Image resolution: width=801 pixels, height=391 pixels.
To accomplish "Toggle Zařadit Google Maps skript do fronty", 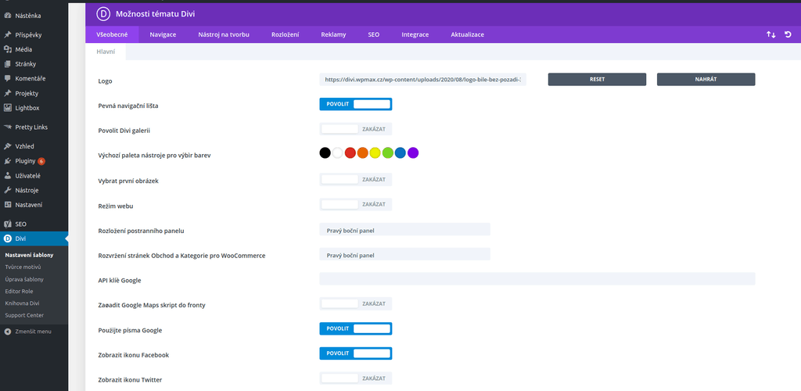I will point(356,303).
